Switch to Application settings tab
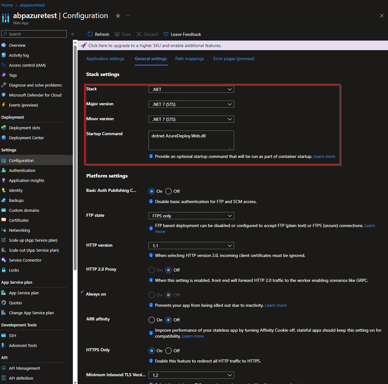This screenshot has height=384, width=388. [105, 59]
